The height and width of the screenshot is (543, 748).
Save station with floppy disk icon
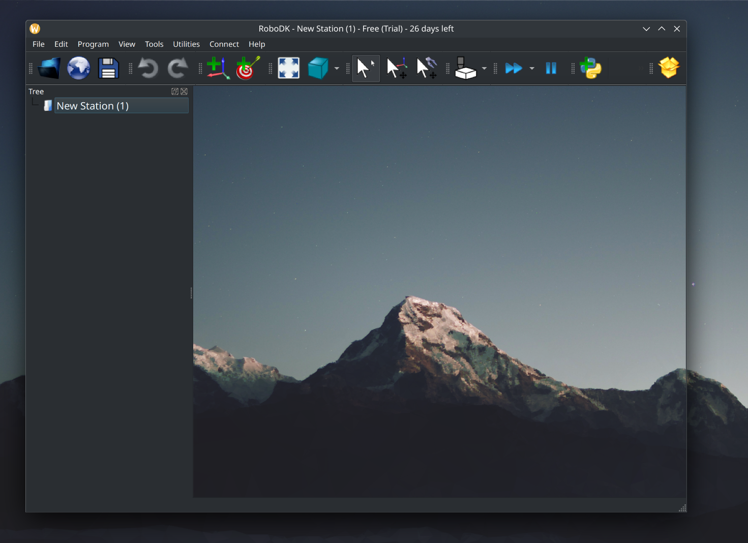pyautogui.click(x=108, y=68)
